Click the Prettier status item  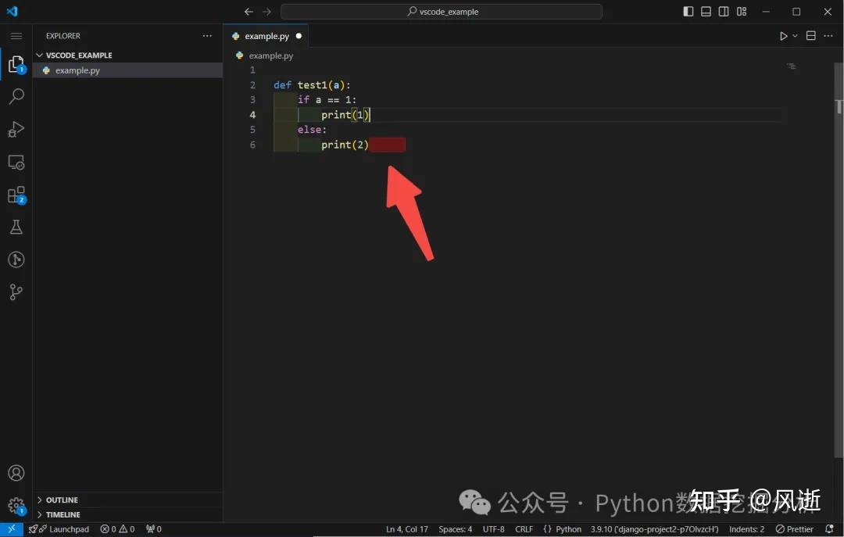tap(795, 529)
